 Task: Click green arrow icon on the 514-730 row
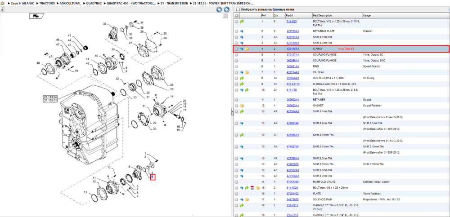coord(247,90)
